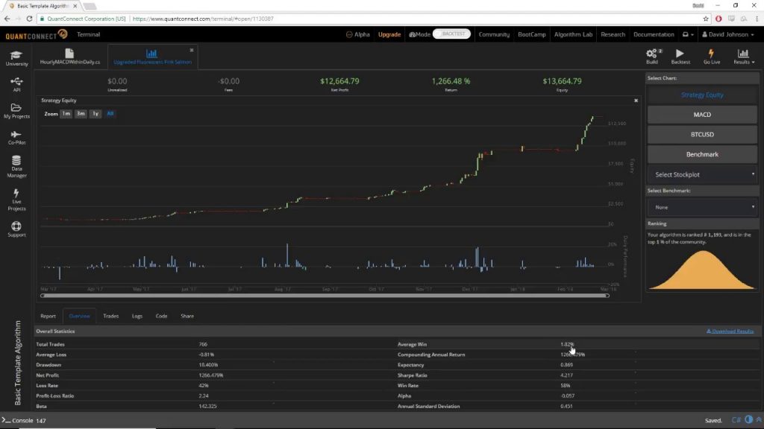This screenshot has height=429, width=764.
Task: Expand the Select Benchmark None dropdown
Action: pos(702,207)
